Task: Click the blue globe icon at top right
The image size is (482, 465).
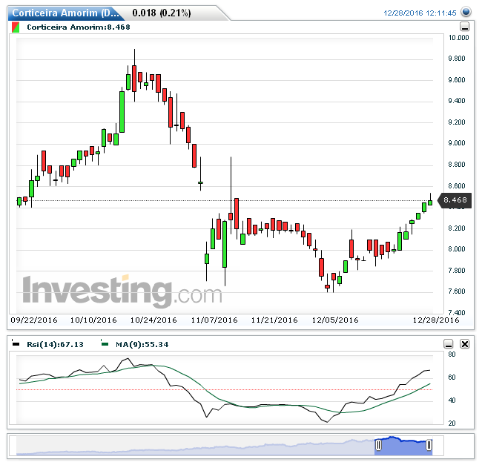Action: click(466, 12)
